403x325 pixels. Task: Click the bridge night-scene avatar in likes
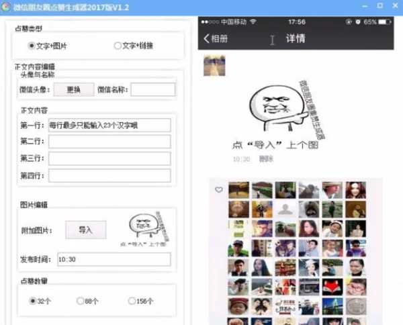[332, 306]
